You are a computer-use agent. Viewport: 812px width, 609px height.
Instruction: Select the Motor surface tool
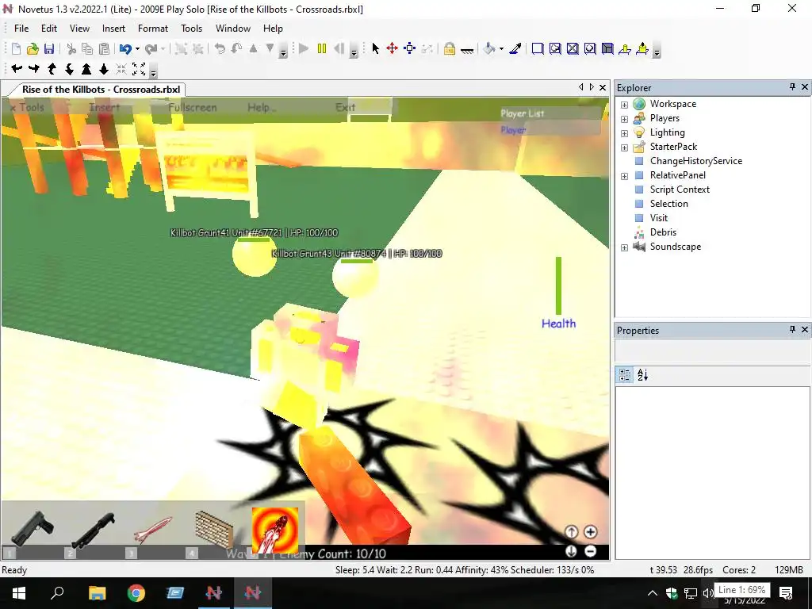(x=642, y=48)
